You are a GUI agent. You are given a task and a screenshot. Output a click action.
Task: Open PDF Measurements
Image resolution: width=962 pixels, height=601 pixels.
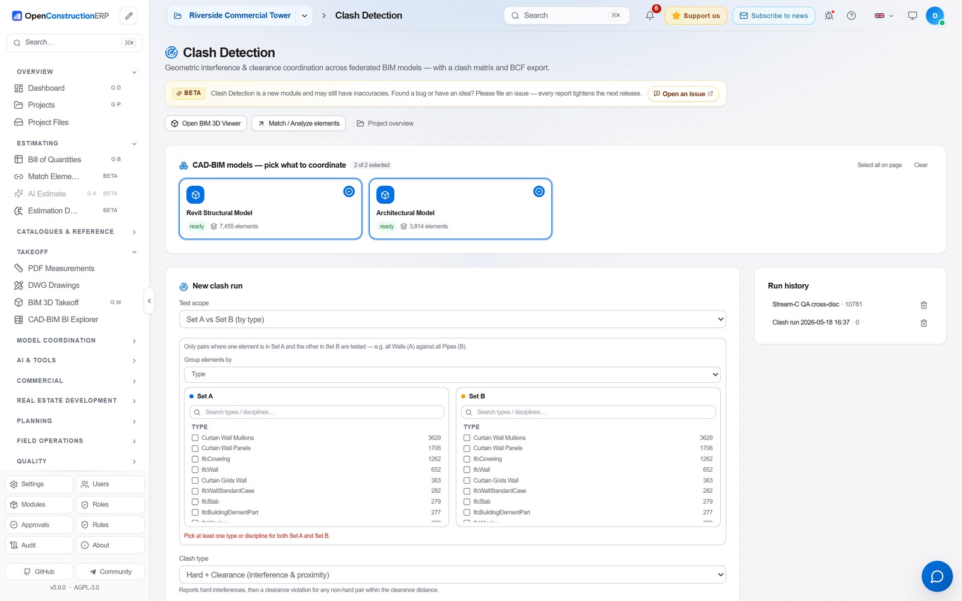click(75, 268)
